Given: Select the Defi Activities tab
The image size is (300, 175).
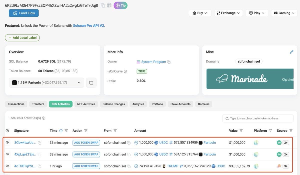Looking at the screenshot, I should click(61, 104).
